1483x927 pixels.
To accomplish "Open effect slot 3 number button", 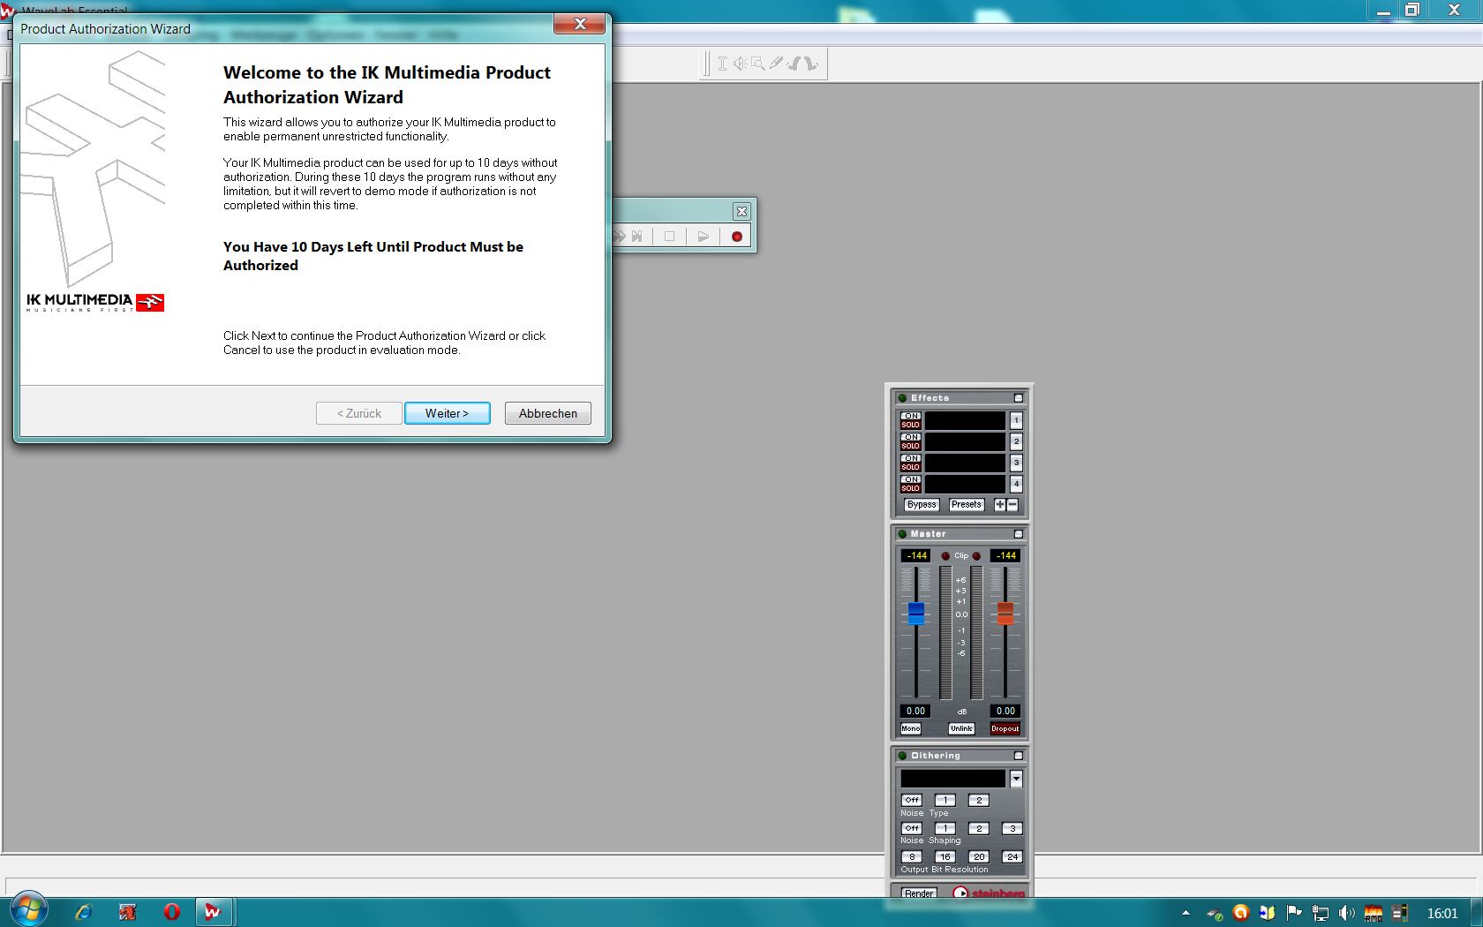I will click(1016, 463).
